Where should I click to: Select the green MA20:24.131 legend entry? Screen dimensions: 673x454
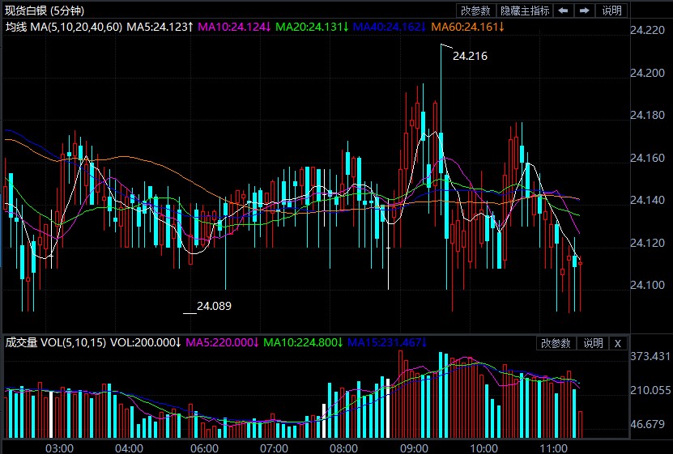pyautogui.click(x=312, y=28)
